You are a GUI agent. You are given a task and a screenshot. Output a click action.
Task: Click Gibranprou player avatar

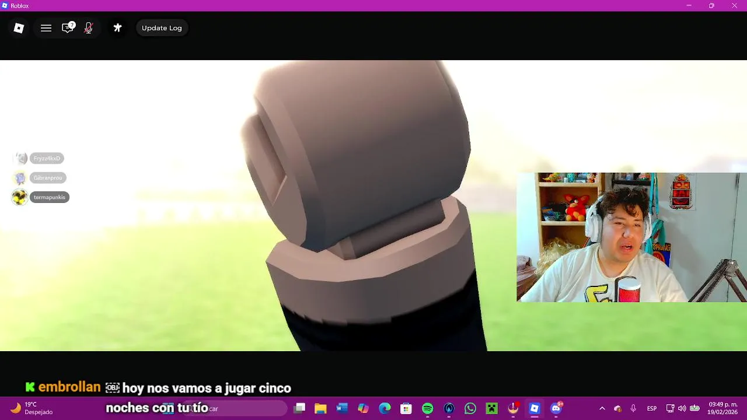(20, 178)
